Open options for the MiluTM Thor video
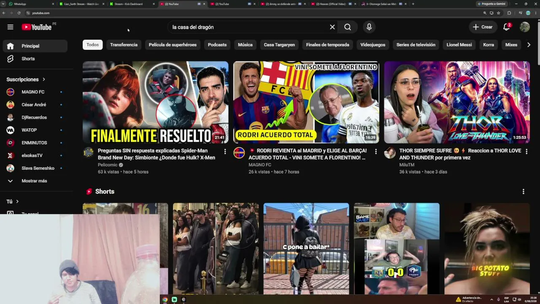The image size is (540, 304). 526,152
